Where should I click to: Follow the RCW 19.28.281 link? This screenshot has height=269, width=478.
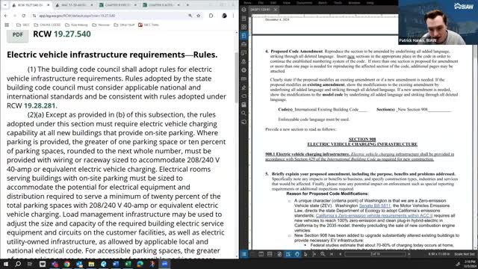[x=40, y=105]
